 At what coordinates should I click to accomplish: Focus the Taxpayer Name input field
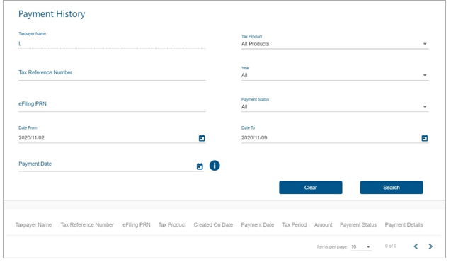coord(112,44)
